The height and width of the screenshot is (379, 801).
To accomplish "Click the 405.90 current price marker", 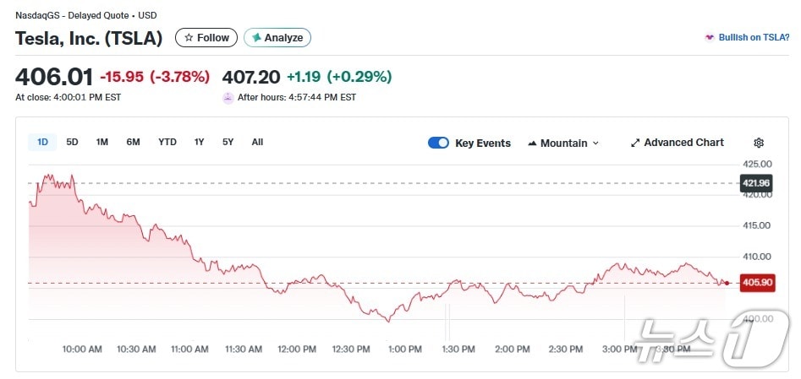I will 755,283.
